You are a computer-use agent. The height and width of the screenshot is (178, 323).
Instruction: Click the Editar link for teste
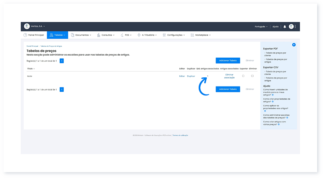[x=182, y=76]
